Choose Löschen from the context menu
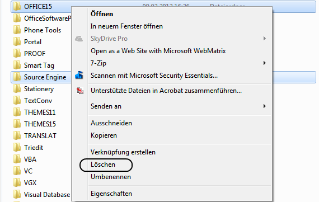Viewport: 319px width, 202px height. click(x=103, y=165)
